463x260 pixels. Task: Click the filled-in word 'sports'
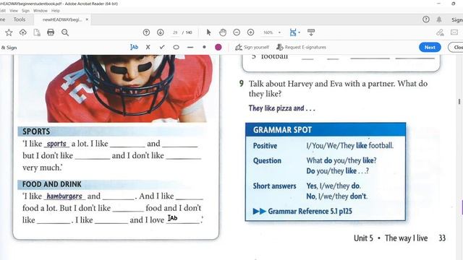(56, 144)
